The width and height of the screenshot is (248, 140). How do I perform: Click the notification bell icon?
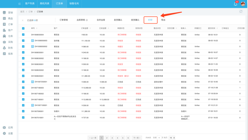tap(235, 4)
